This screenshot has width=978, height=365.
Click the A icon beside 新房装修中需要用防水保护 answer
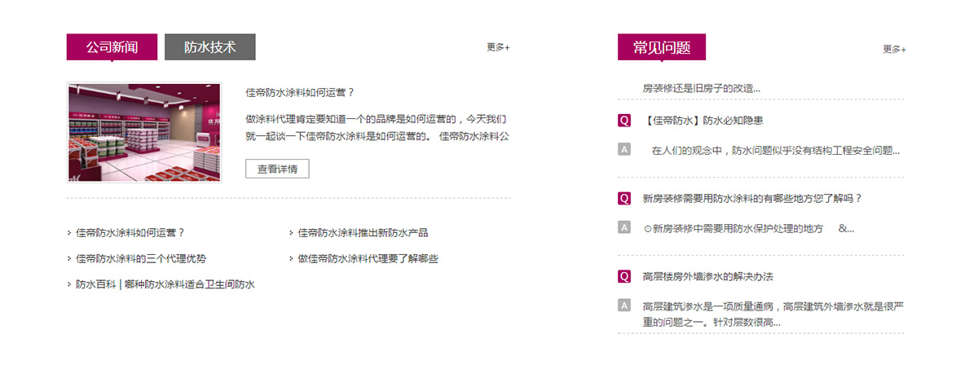(624, 227)
